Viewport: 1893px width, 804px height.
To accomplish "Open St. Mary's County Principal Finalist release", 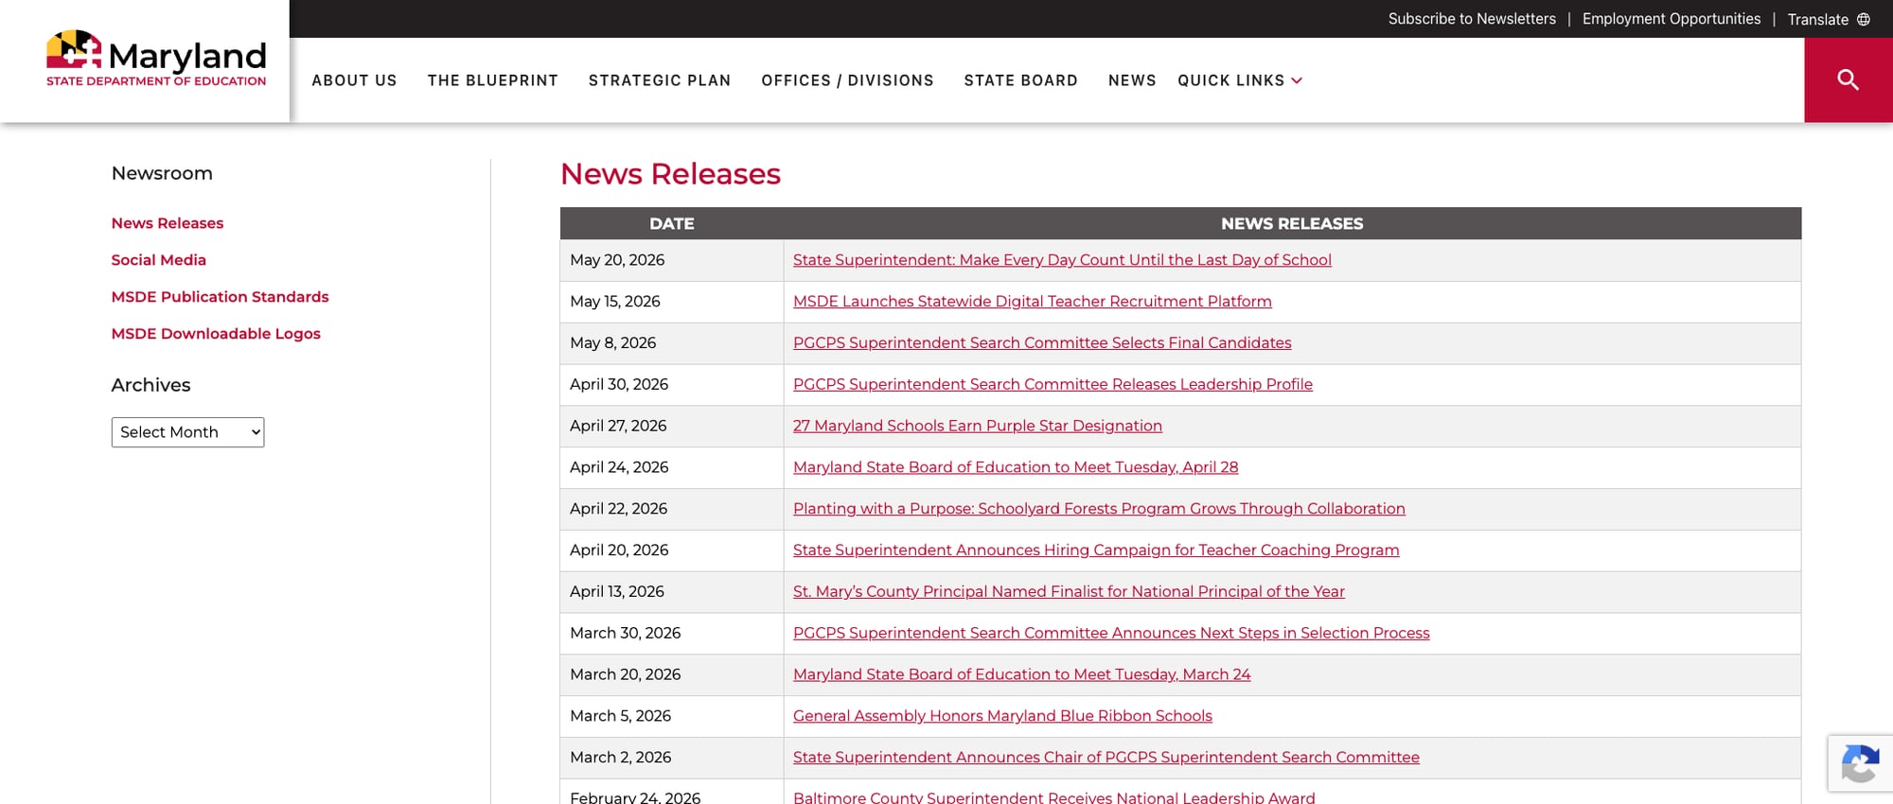I will coord(1069,592).
